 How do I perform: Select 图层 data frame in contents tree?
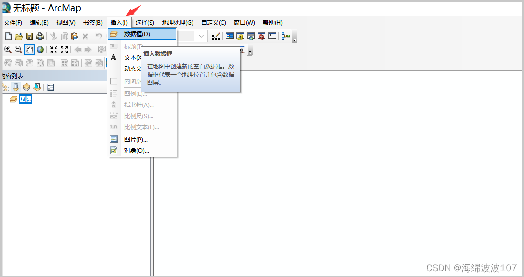(26, 99)
